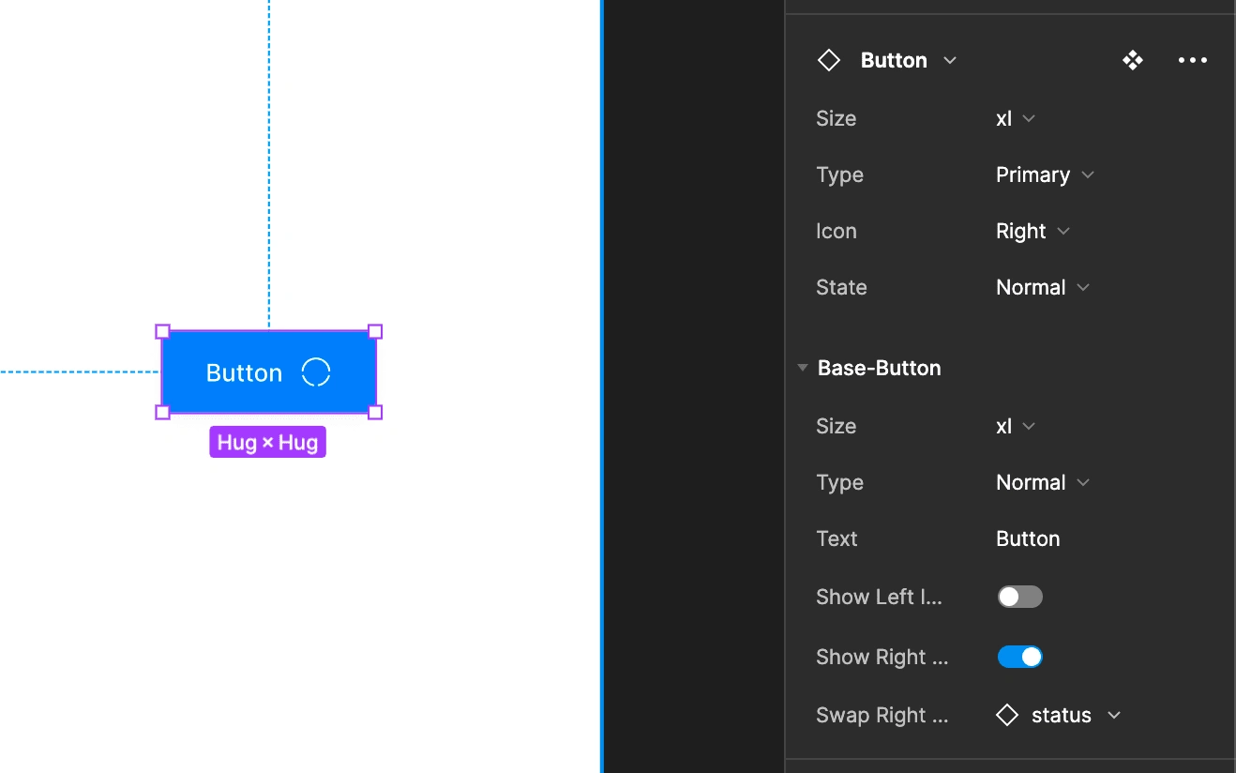Open the State Normal dropdown

1043,287
